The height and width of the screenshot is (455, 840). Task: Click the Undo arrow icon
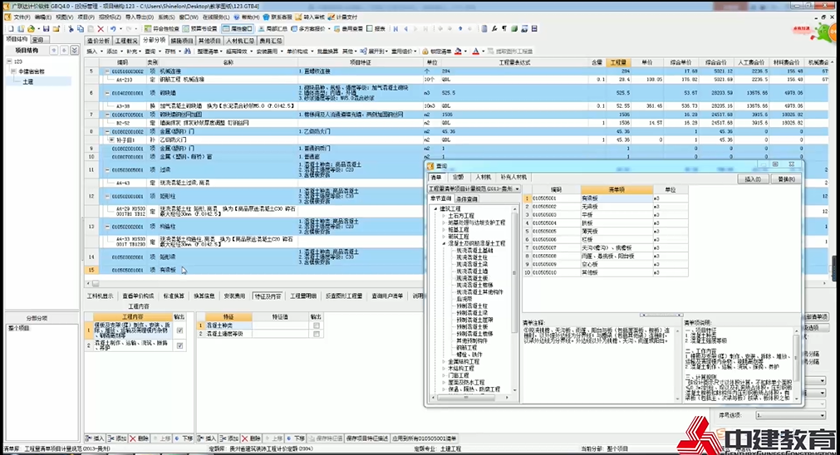(112, 28)
